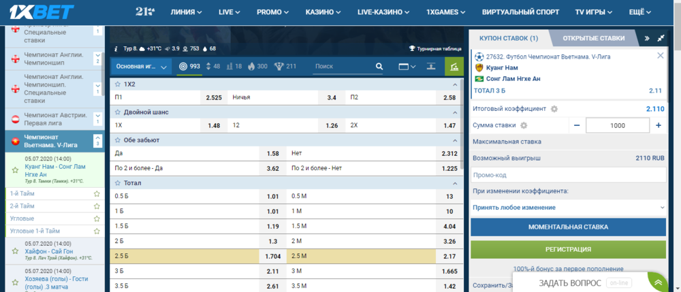The width and height of the screenshot is (681, 292).
Task: Expand the ask-a-question chat arrow
Action: pyautogui.click(x=659, y=282)
